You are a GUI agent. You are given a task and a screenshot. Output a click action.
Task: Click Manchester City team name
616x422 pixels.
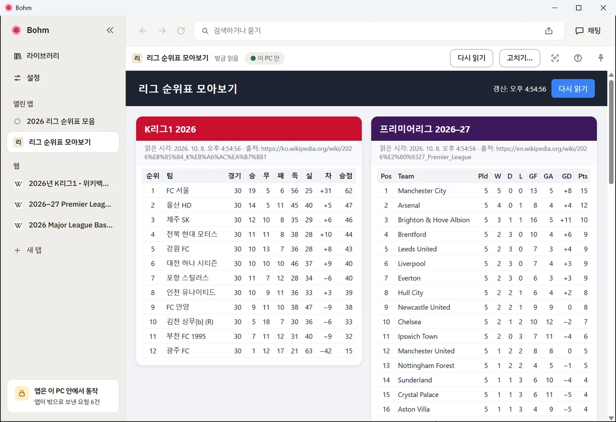tap(422, 191)
